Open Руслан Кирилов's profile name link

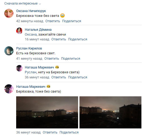click(29, 48)
